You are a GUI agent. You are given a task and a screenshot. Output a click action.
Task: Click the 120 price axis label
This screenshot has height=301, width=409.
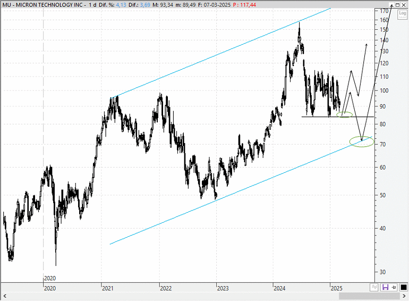pos(384,63)
